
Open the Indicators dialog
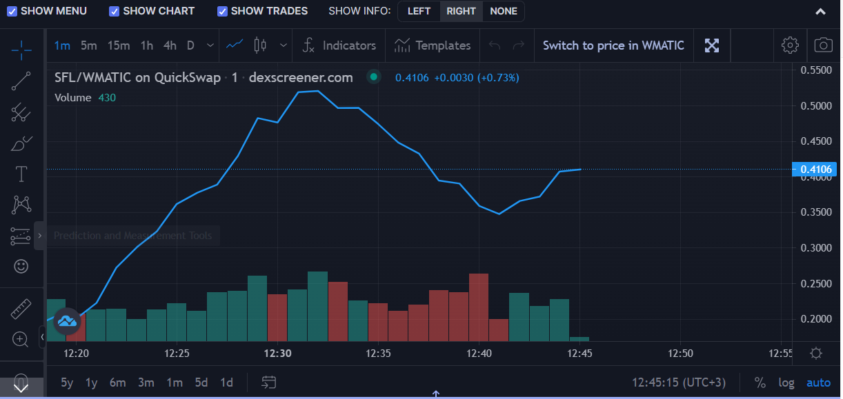click(x=339, y=45)
